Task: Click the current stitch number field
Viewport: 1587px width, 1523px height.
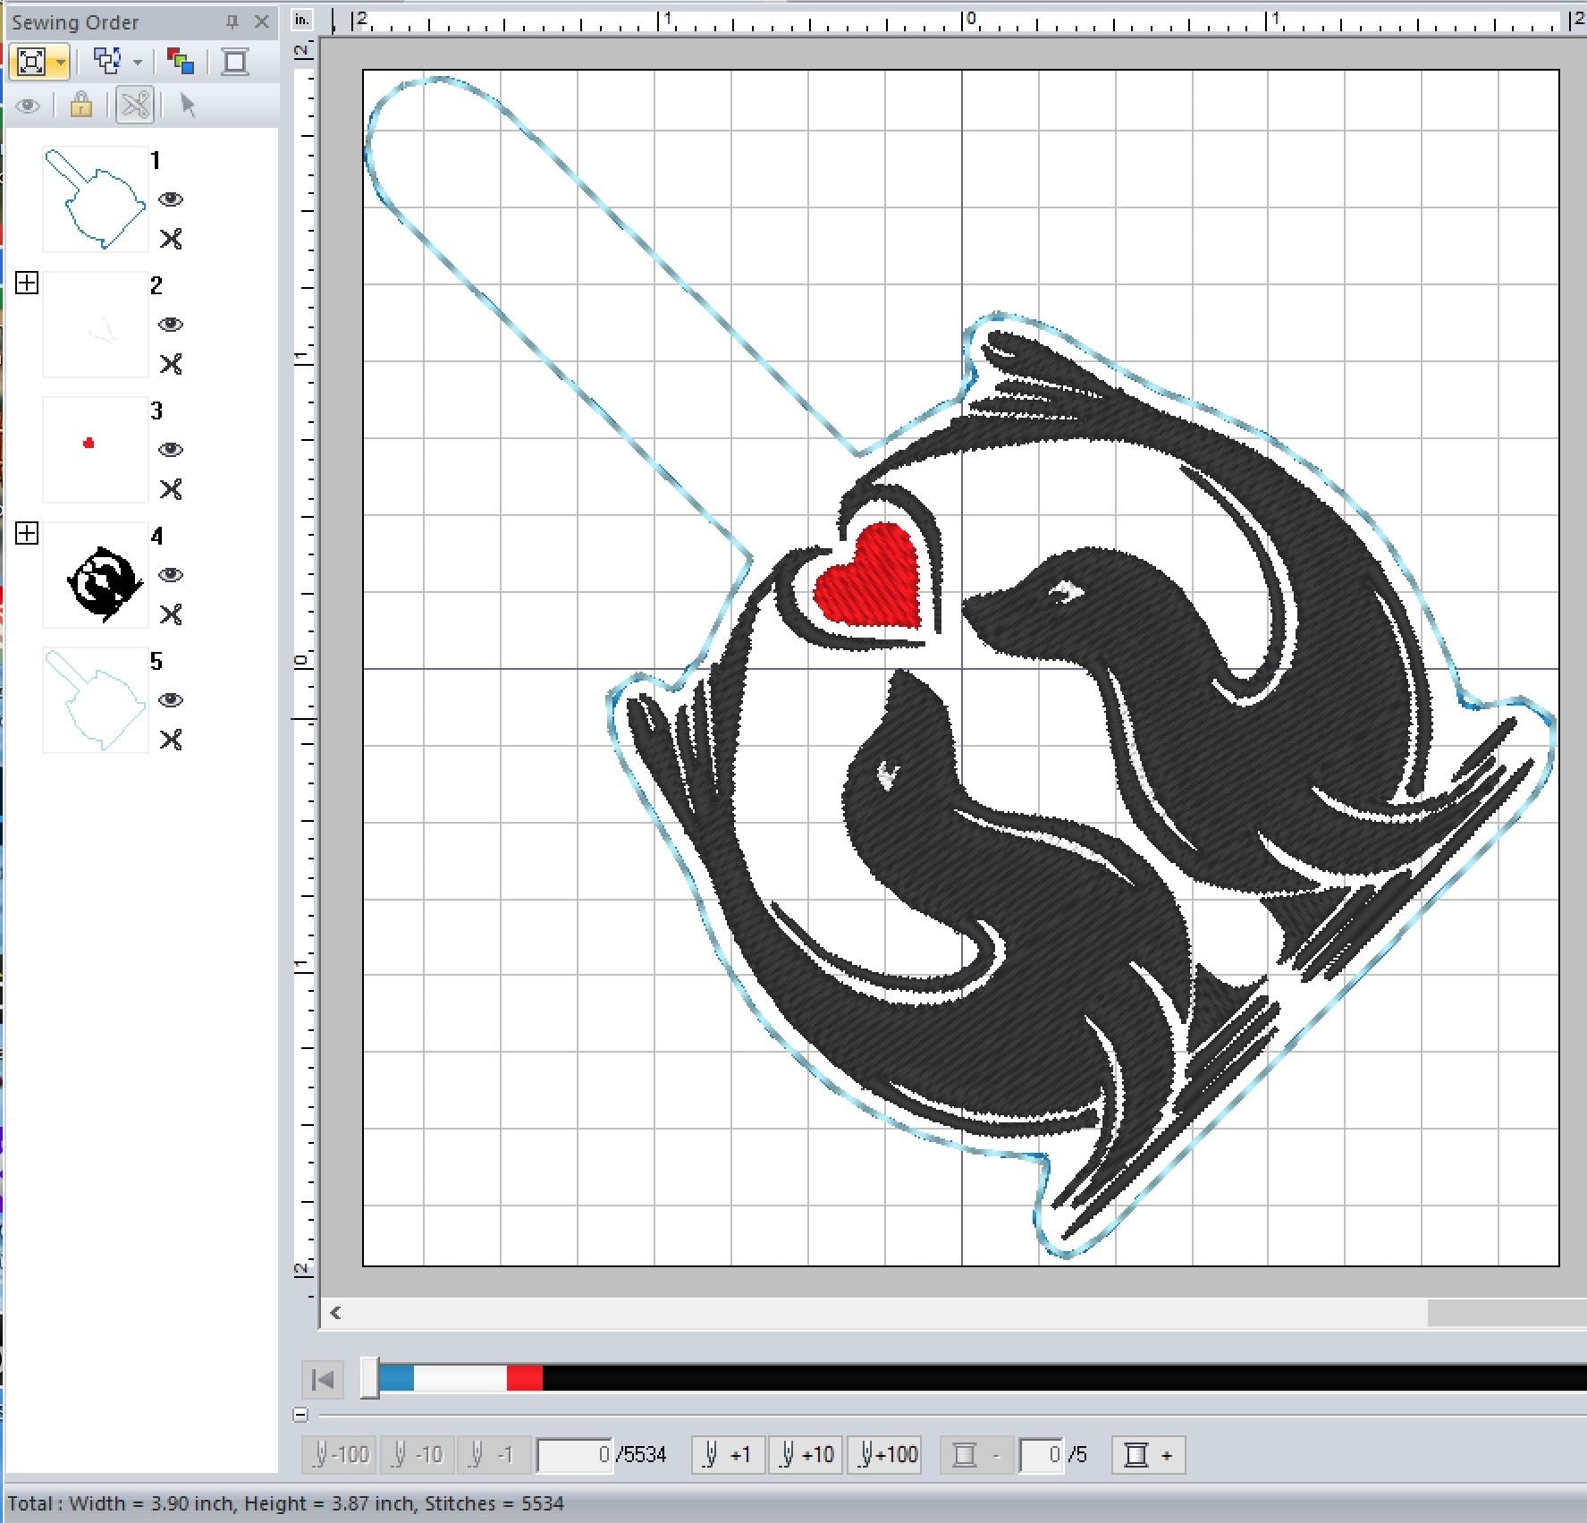Action: point(575,1455)
